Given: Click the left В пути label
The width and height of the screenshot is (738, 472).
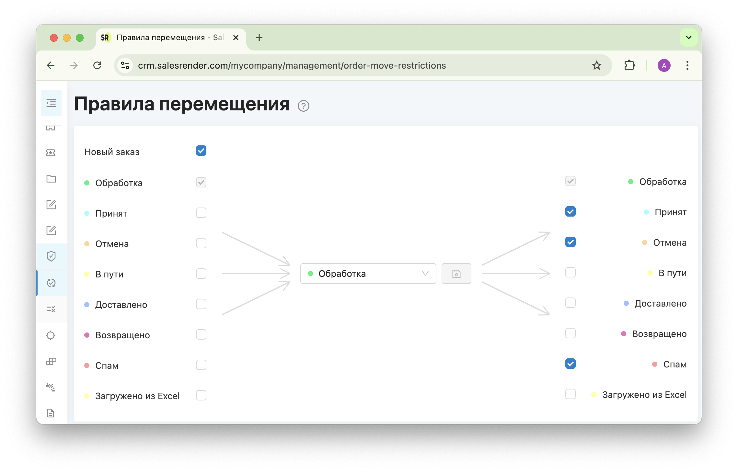Looking at the screenshot, I should 109,274.
